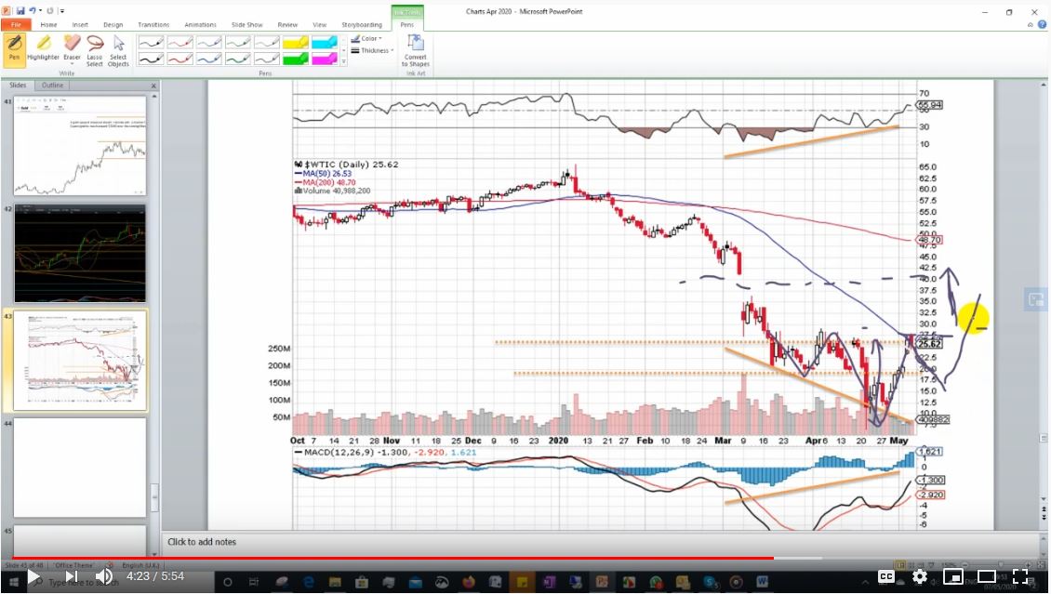Viewport: 1051px width, 594px height.
Task: Open the Slide Show ribbon tab
Action: pos(246,25)
